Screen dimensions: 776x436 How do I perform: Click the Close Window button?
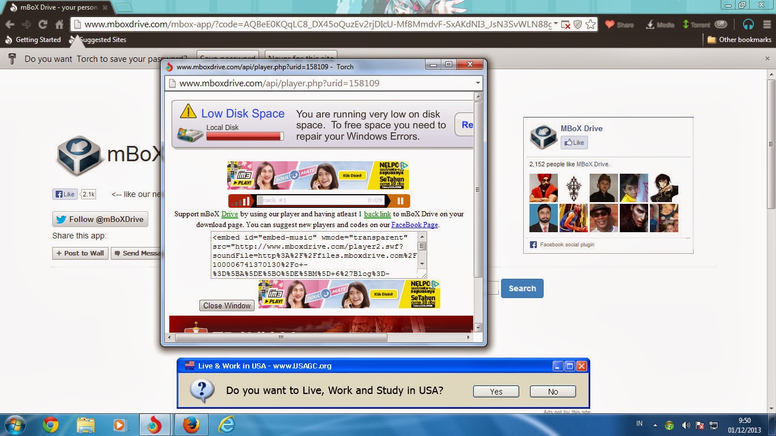[x=227, y=305]
